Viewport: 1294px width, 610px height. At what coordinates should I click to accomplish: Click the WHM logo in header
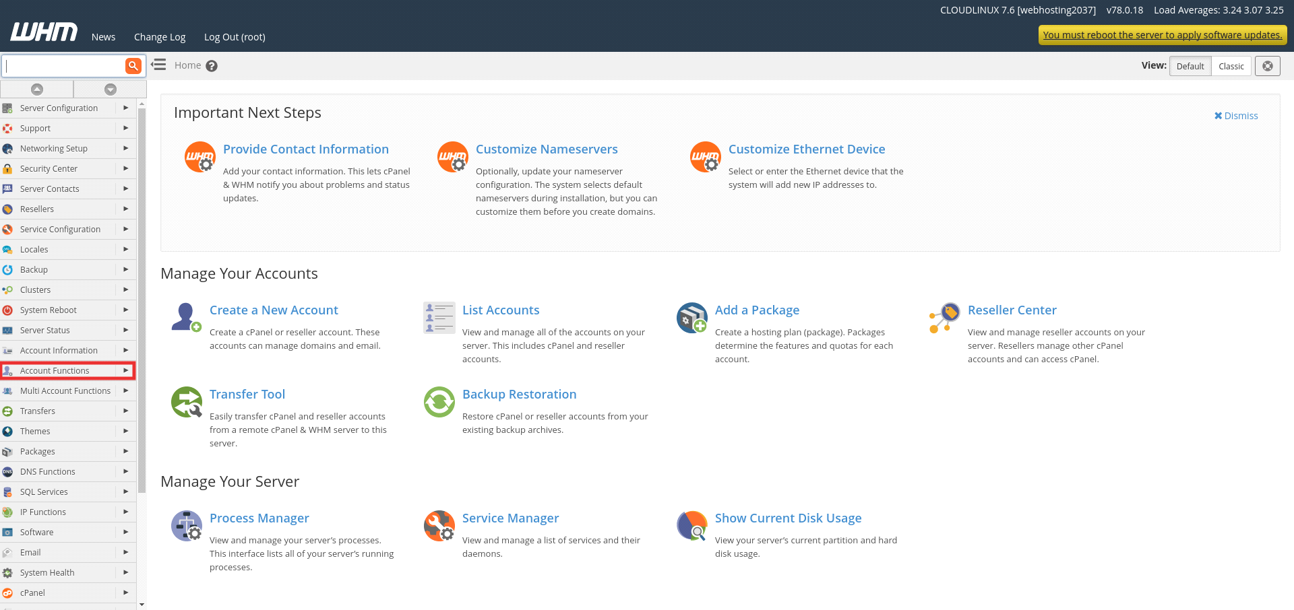coord(44,32)
